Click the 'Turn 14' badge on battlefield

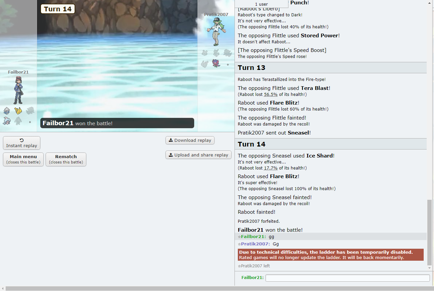[58, 9]
